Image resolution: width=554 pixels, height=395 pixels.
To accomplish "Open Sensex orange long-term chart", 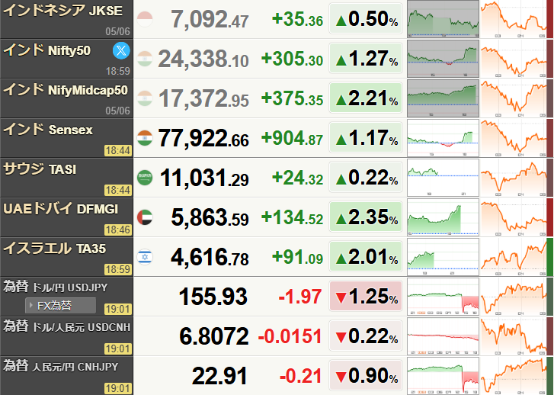I will pyautogui.click(x=514, y=138).
